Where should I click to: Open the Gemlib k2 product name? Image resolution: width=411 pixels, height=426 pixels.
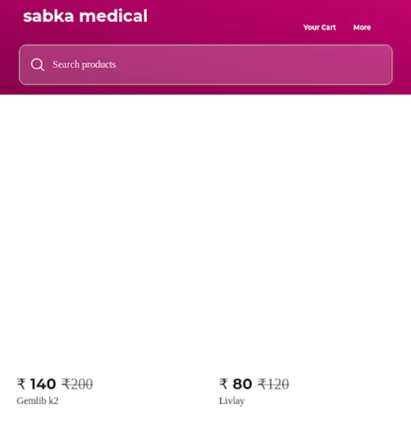click(37, 401)
